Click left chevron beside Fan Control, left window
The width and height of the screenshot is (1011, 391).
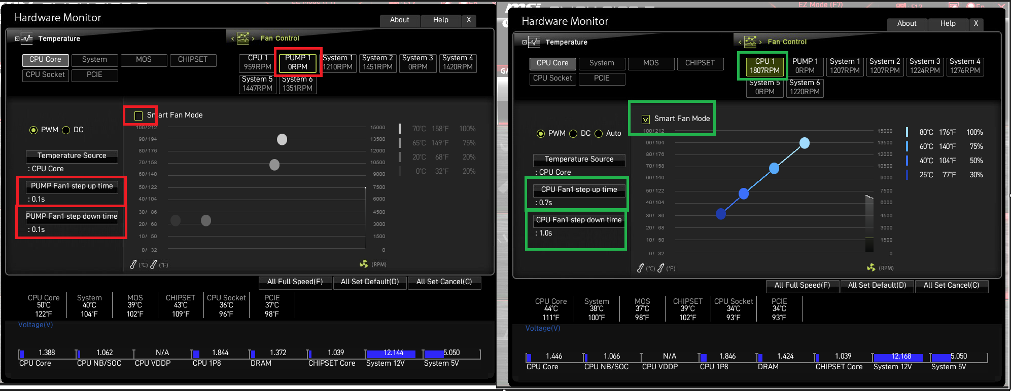(233, 38)
